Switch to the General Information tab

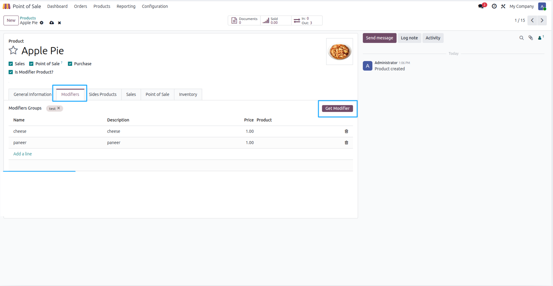pyautogui.click(x=32, y=94)
